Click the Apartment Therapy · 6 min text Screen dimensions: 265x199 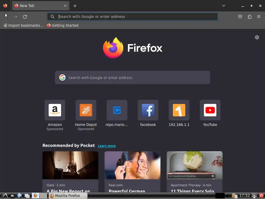pyautogui.click(x=191, y=185)
